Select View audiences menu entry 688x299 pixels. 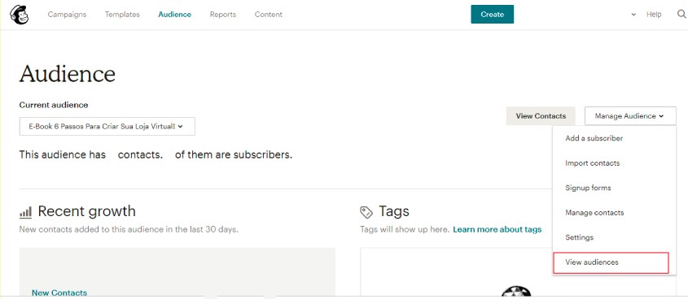(611, 262)
